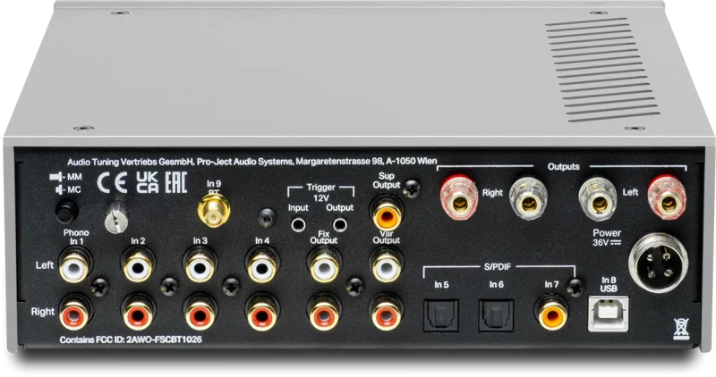This screenshot has width=716, height=377.
Task: Select the Var Output Left white RCA jack
Action: [387, 265]
